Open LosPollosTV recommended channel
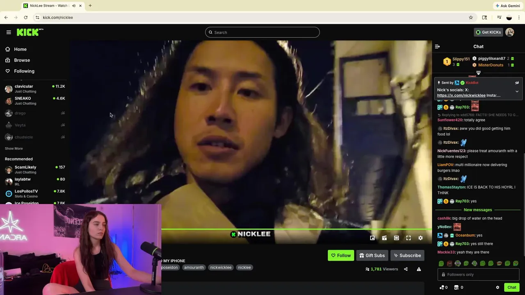Image resolution: width=525 pixels, height=295 pixels. coord(35,193)
